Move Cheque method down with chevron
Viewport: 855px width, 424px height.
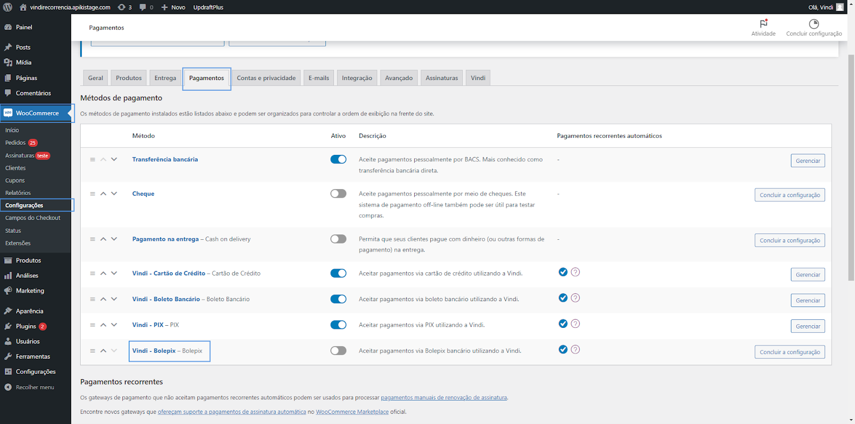click(x=114, y=194)
